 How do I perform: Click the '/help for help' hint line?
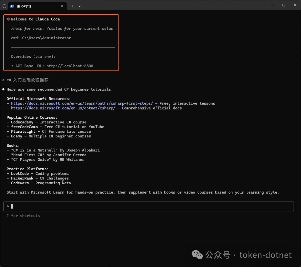(x=62, y=29)
